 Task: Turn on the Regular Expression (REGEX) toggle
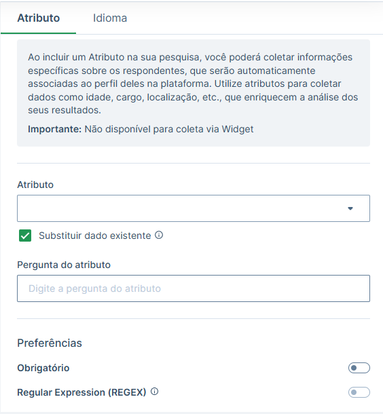[359, 392]
